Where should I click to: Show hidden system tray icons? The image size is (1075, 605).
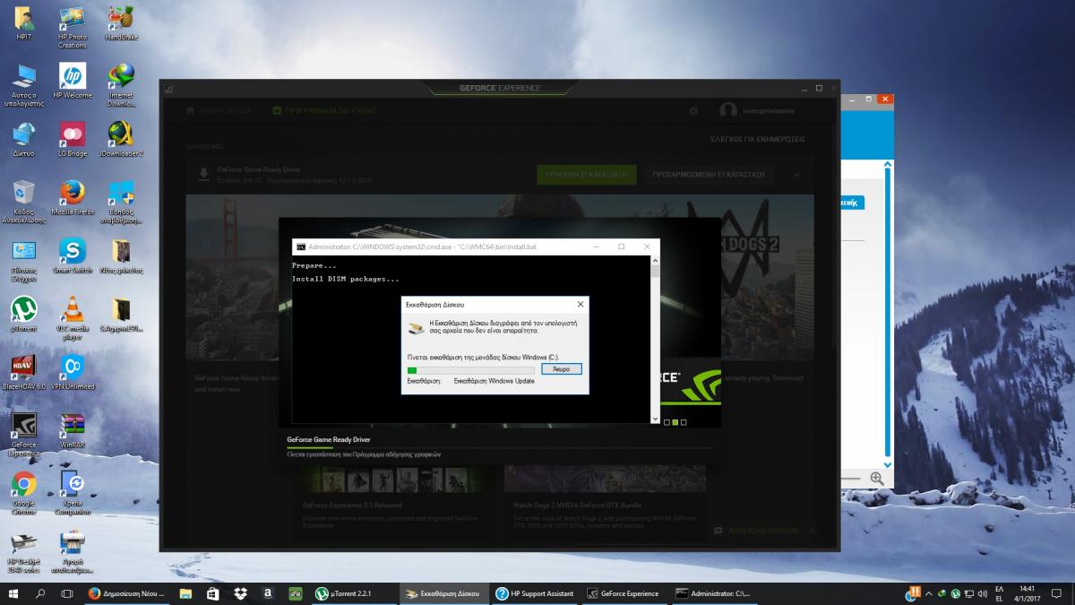(x=929, y=593)
